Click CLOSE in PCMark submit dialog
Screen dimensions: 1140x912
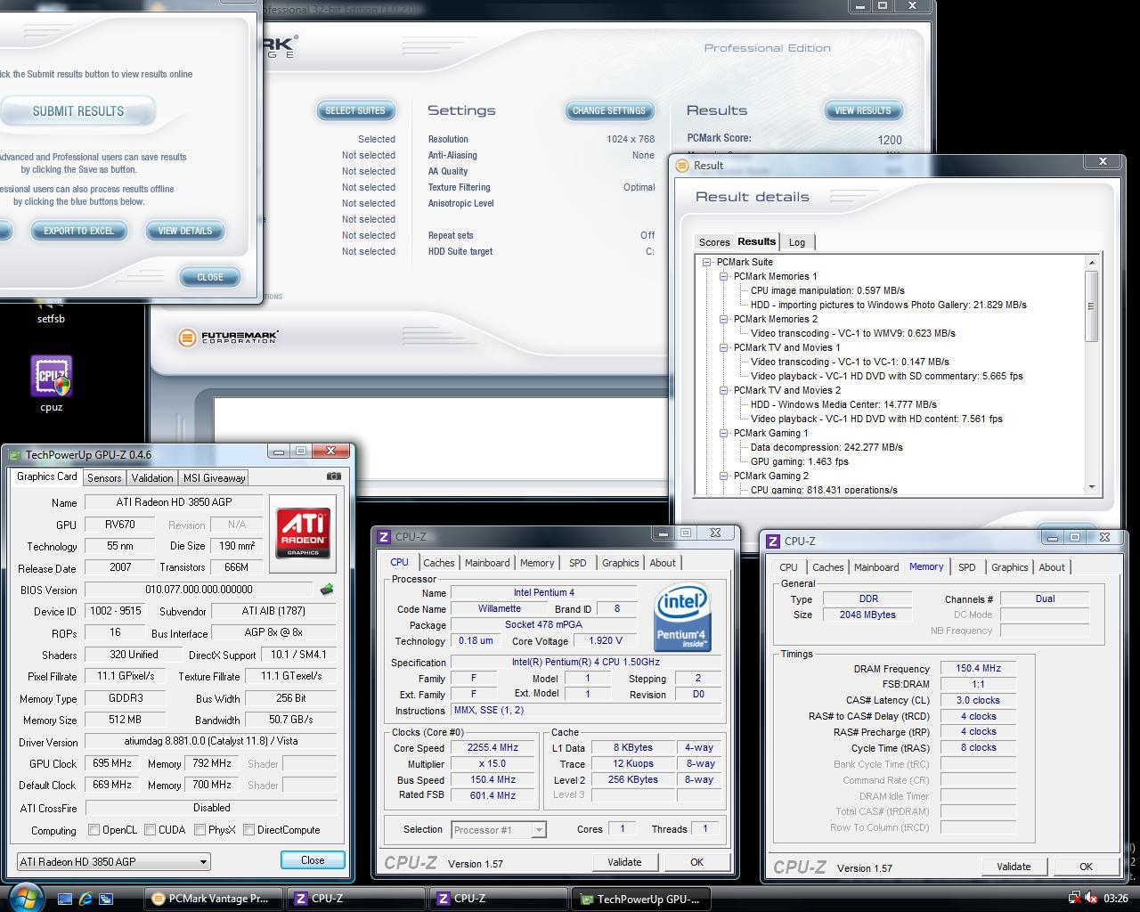(x=210, y=277)
